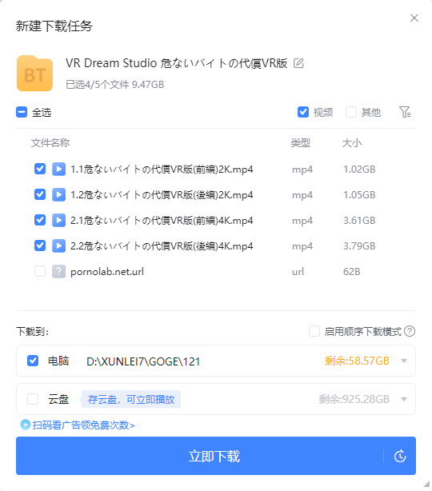Image resolution: width=432 pixels, height=491 pixels.
Task: Click 剩余:58.57GB free space text
Action: (x=357, y=361)
